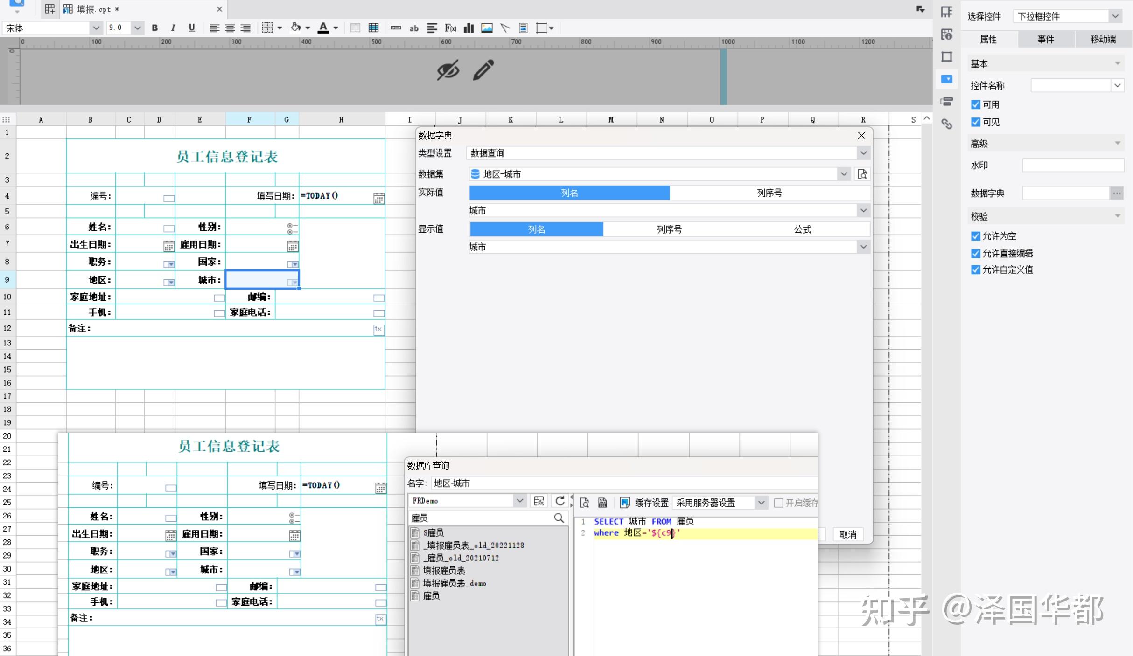
Task: Toggle underline formatting in toolbar
Action: click(x=191, y=28)
